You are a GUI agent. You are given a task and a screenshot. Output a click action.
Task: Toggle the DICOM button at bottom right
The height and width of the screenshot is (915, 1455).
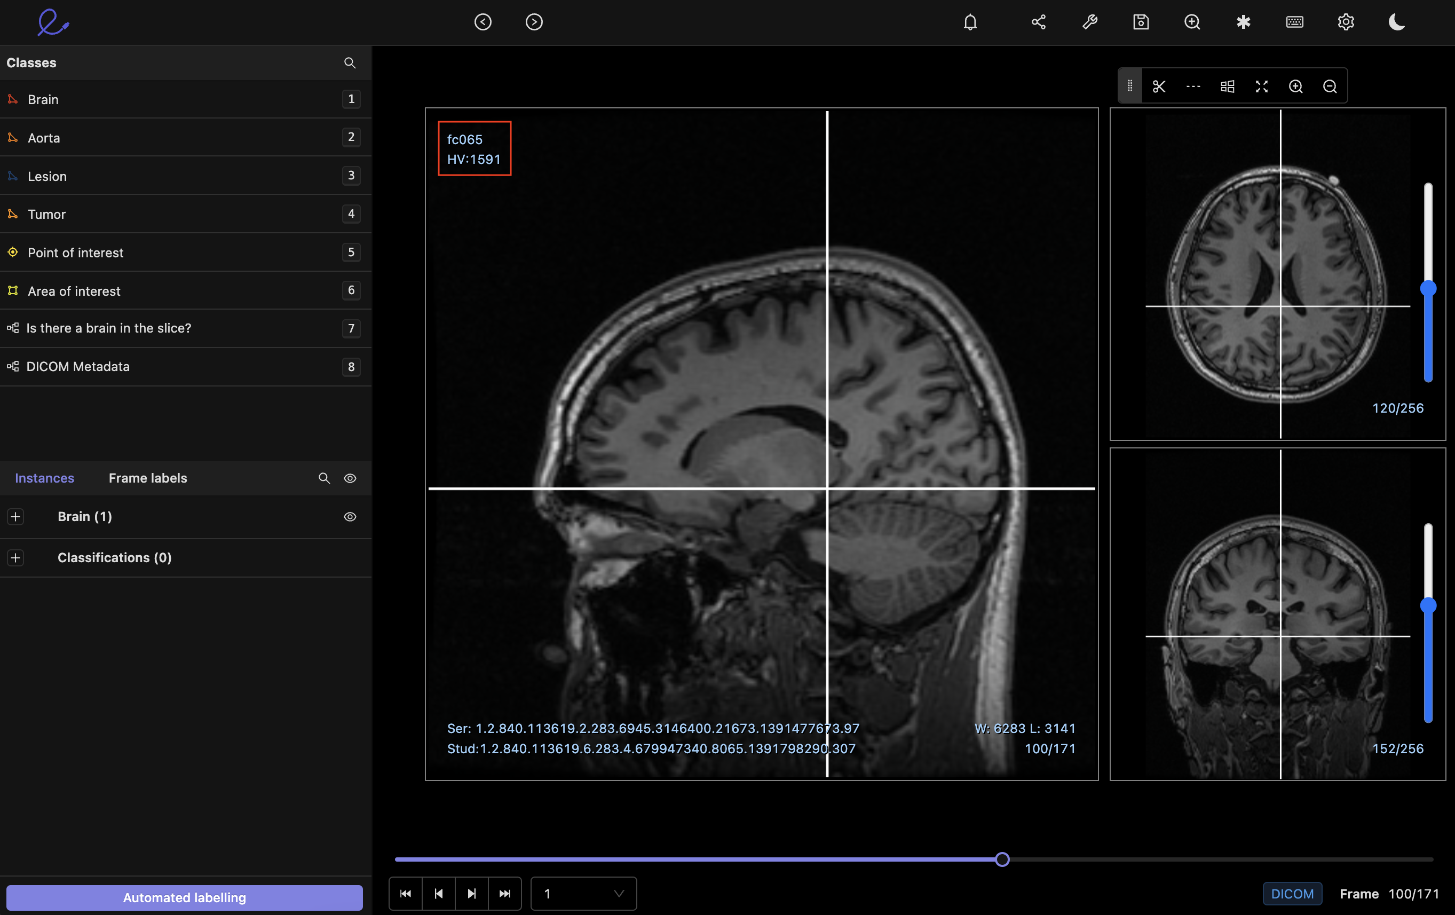1292,894
